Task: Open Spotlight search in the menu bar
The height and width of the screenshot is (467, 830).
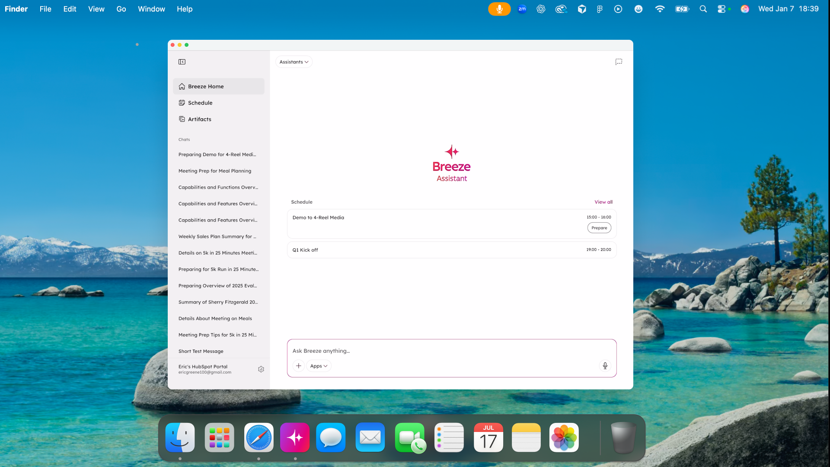Action: 703,9
